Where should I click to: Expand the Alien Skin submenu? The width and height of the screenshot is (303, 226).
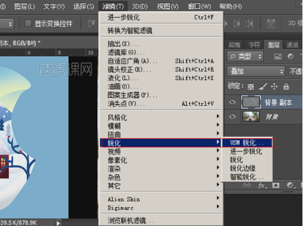tap(161, 199)
